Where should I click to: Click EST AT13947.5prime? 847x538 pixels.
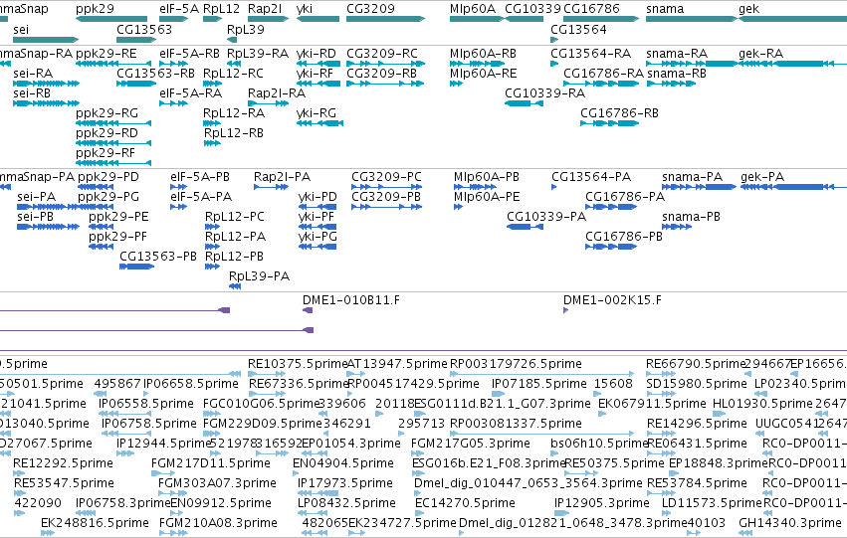pyautogui.click(x=397, y=364)
